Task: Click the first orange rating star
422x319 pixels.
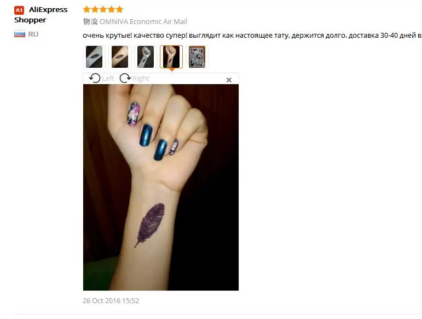Action: coord(86,10)
